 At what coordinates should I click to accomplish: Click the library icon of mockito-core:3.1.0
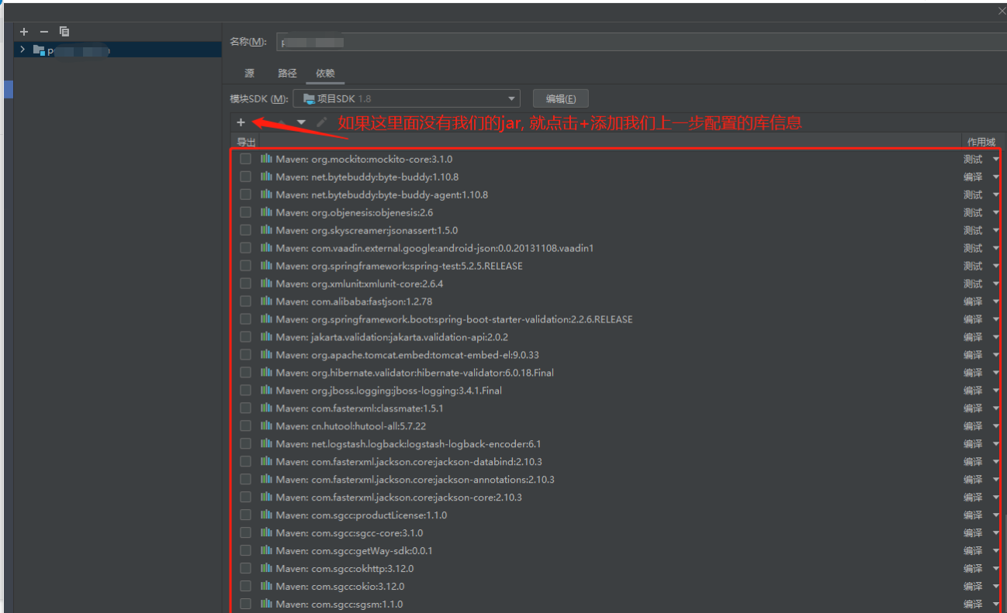[x=266, y=159]
